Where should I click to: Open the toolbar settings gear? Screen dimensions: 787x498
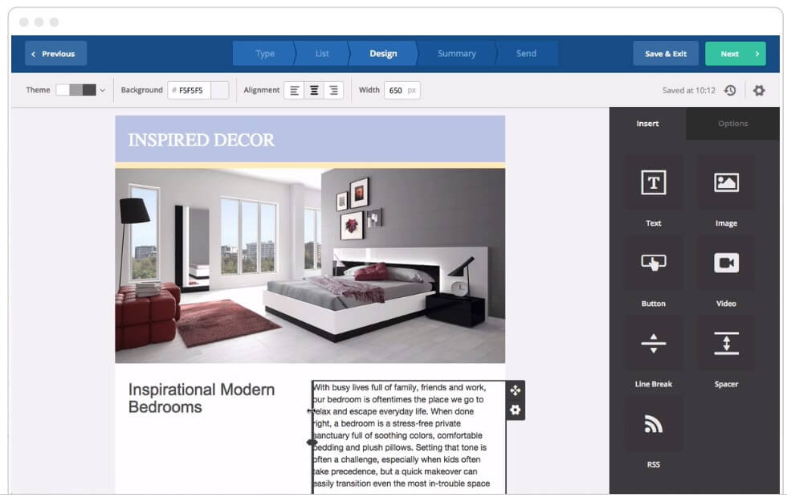[x=758, y=91]
